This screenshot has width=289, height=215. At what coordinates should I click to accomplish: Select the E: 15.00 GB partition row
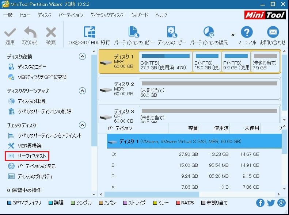[194, 165]
